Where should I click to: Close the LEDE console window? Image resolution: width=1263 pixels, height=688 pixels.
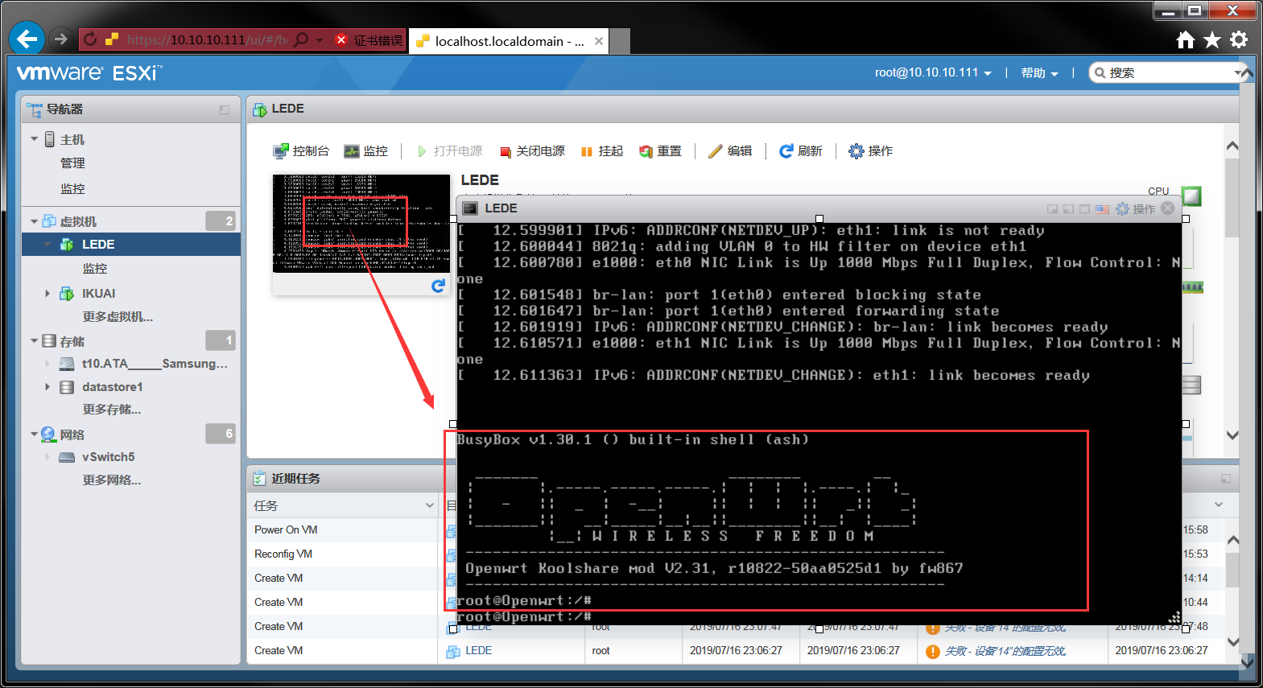pyautogui.click(x=1167, y=208)
